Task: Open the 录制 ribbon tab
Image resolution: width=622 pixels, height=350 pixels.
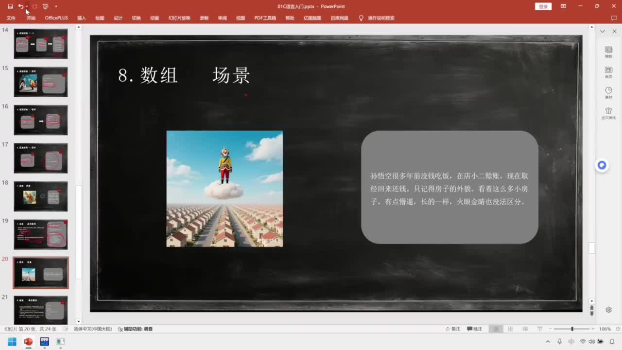Action: point(204,18)
